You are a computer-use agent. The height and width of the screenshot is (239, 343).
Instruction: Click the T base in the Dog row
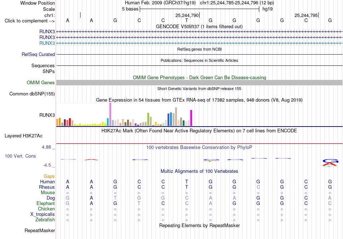pyautogui.click(x=115, y=198)
